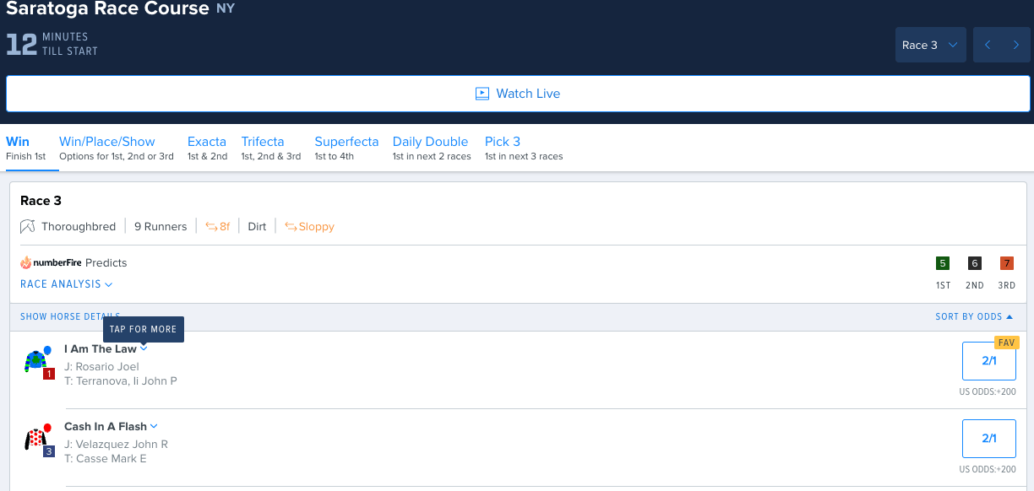Change the Sort By Odds order
Viewport: 1034px width, 491px height.
coord(974,317)
